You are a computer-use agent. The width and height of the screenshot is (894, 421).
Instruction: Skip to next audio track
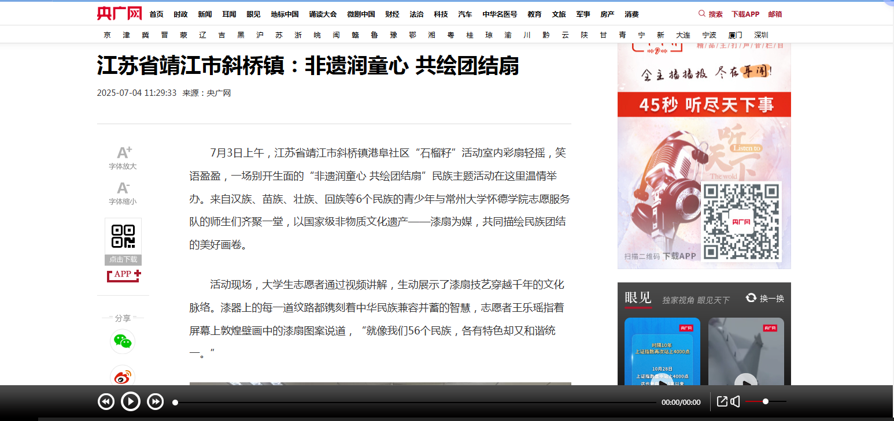pos(156,401)
